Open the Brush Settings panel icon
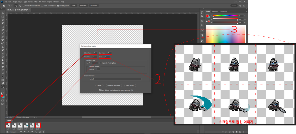This screenshot has height=134, width=296. (202, 30)
